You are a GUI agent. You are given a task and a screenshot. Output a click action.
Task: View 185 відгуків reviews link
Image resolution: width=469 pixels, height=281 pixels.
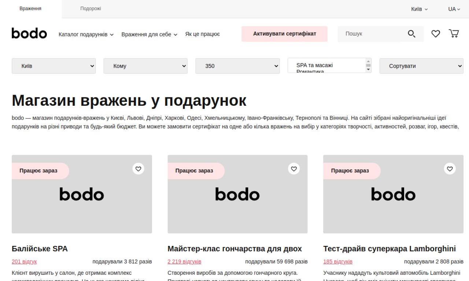coord(338,262)
